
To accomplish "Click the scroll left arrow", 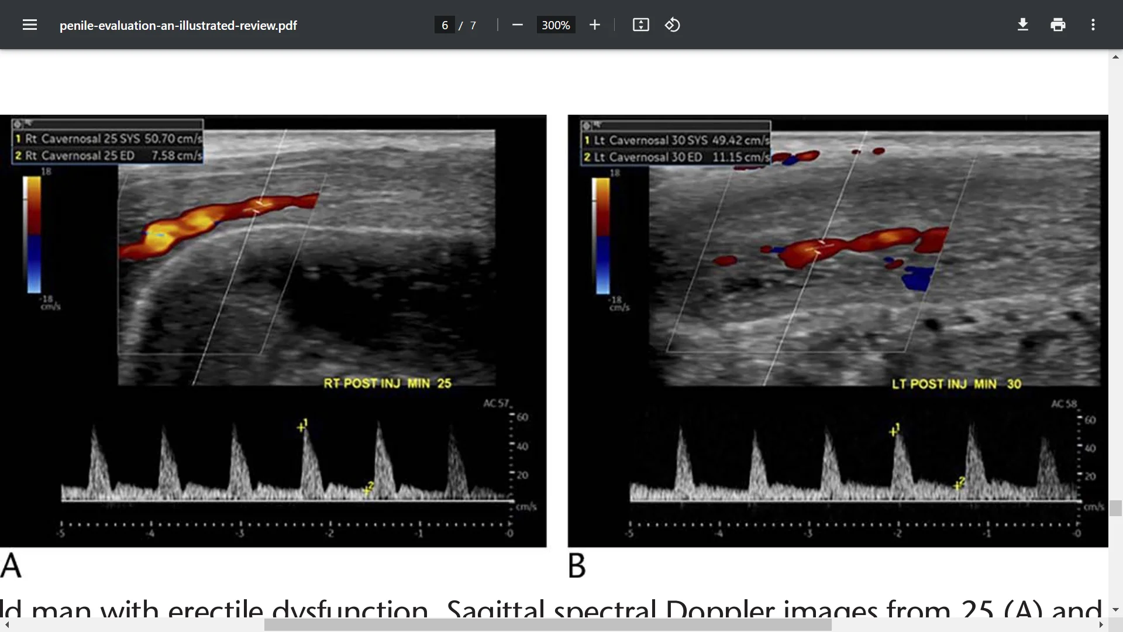I will 6,625.
